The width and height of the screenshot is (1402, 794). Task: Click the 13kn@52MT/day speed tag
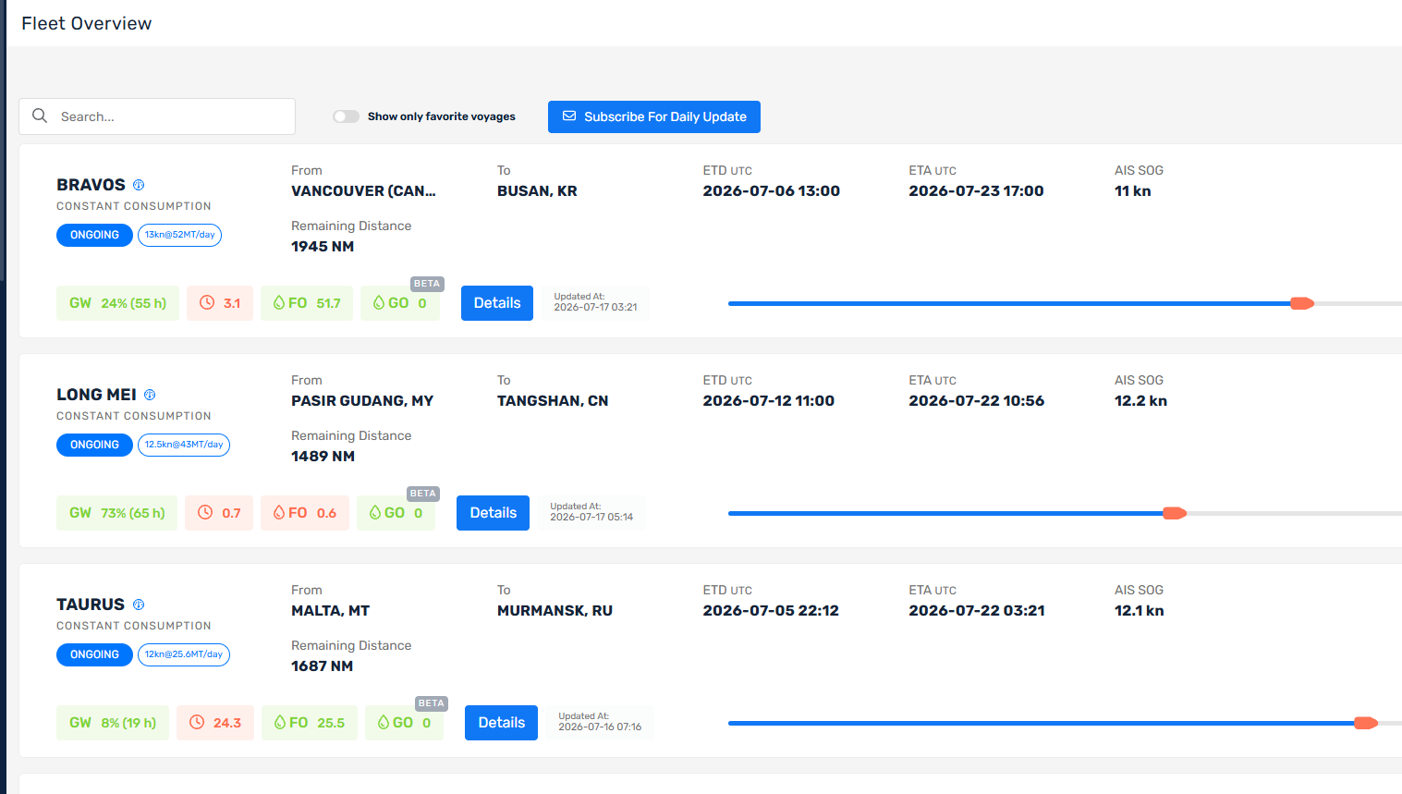(x=180, y=235)
